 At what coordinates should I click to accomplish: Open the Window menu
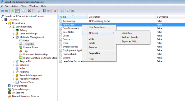34,6
